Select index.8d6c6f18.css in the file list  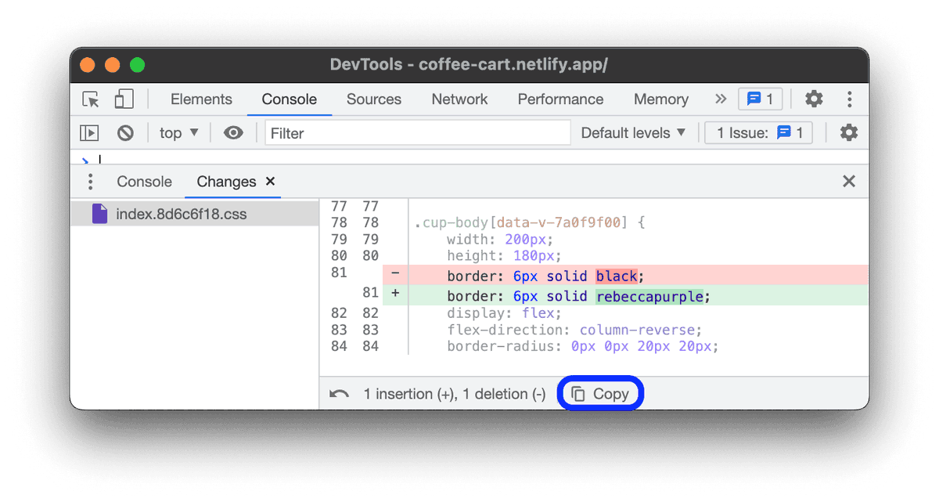pyautogui.click(x=195, y=214)
